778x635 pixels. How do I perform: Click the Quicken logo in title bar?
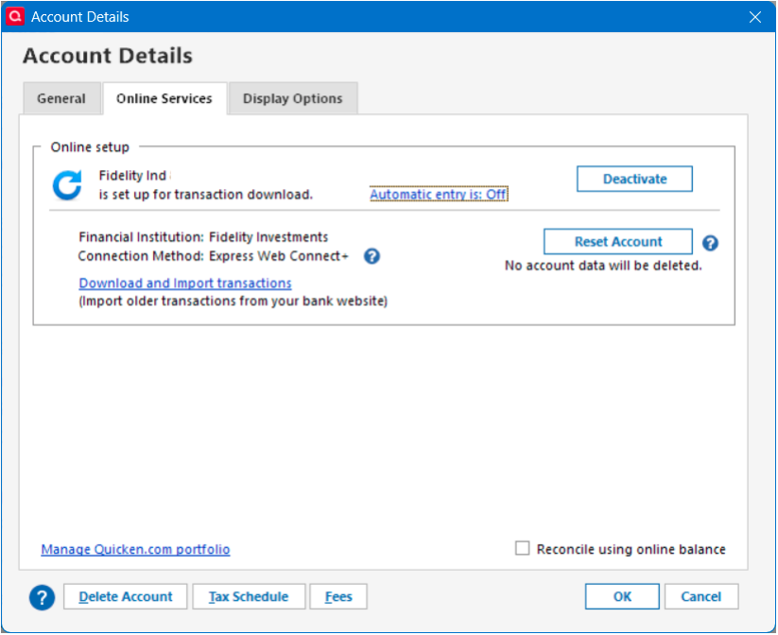(15, 16)
